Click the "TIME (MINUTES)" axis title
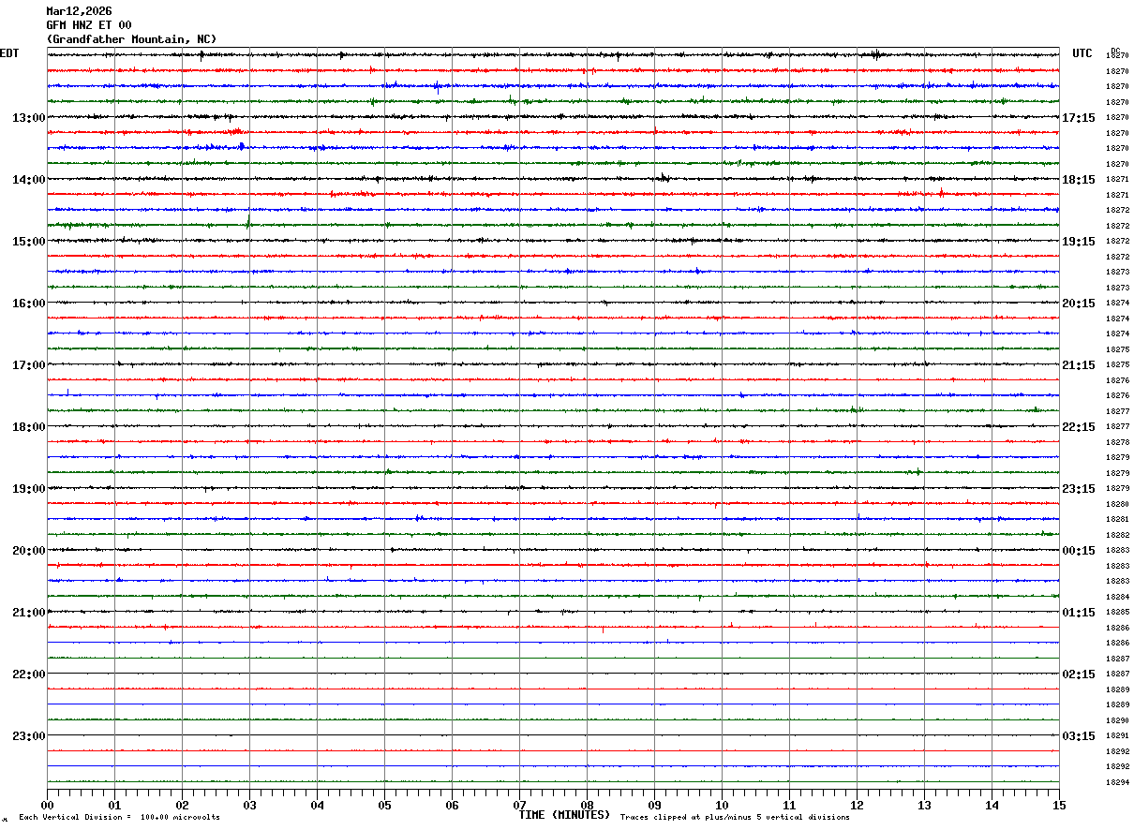The image size is (1134, 830). point(564,815)
